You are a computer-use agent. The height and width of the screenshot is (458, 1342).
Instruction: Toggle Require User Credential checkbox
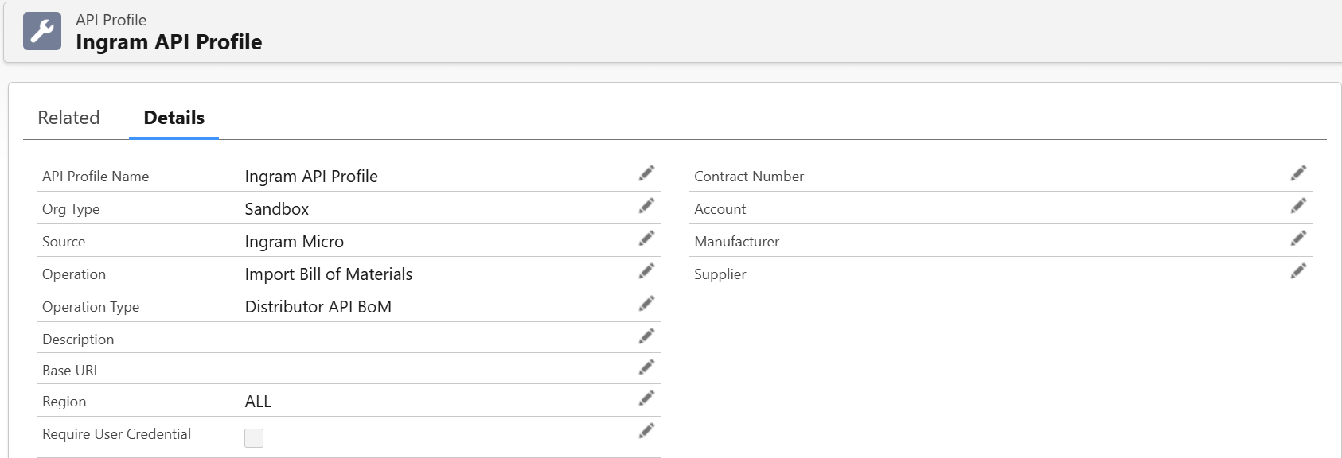(254, 438)
